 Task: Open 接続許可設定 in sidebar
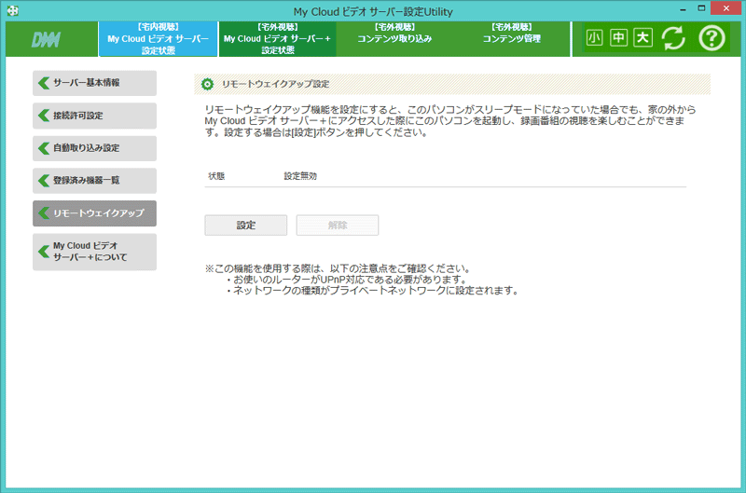tap(95, 116)
